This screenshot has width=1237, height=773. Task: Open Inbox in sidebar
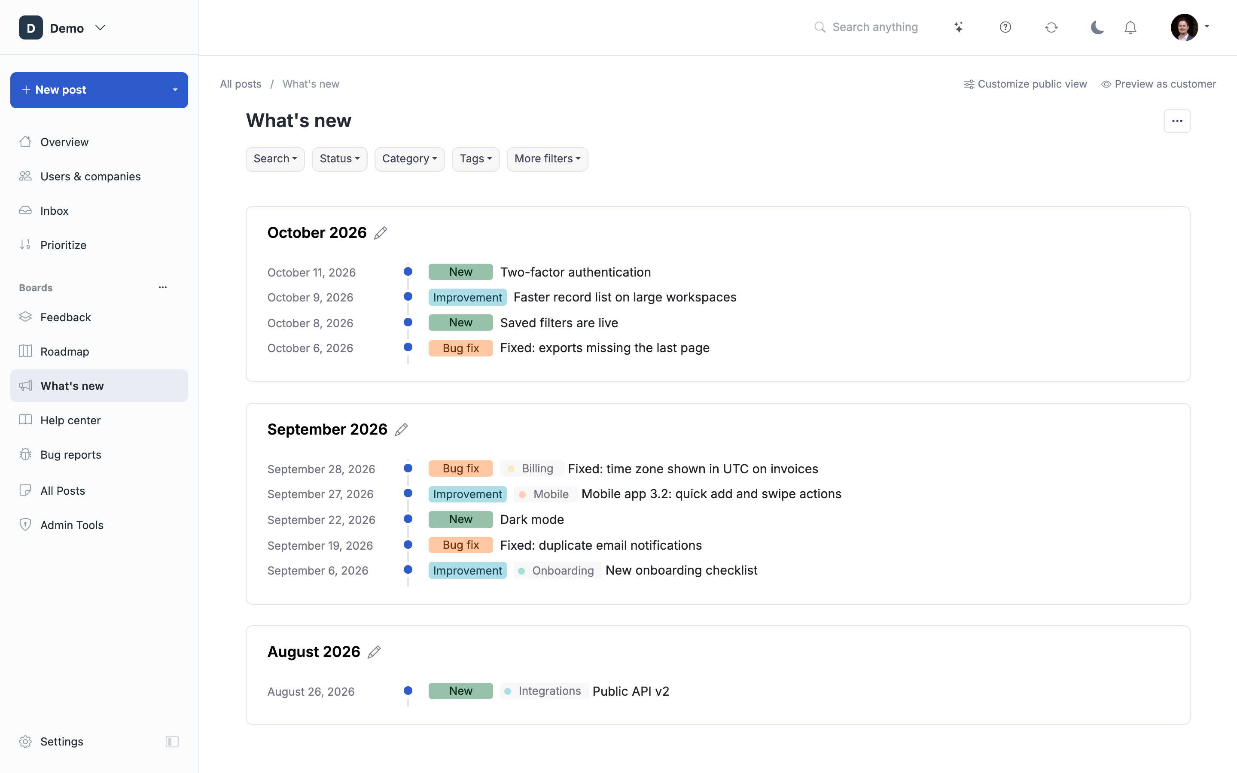tap(99, 210)
